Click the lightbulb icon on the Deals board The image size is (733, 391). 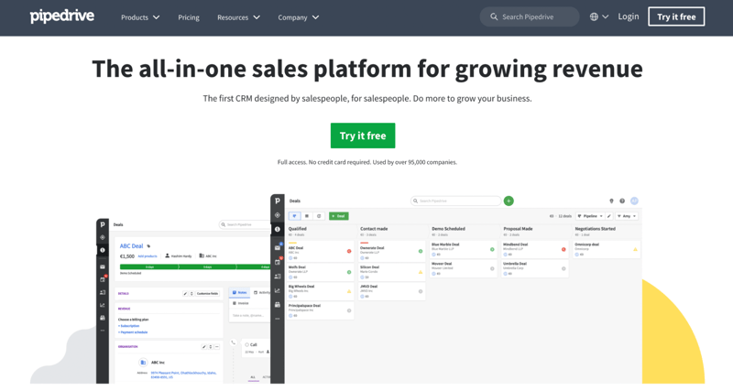coord(611,201)
